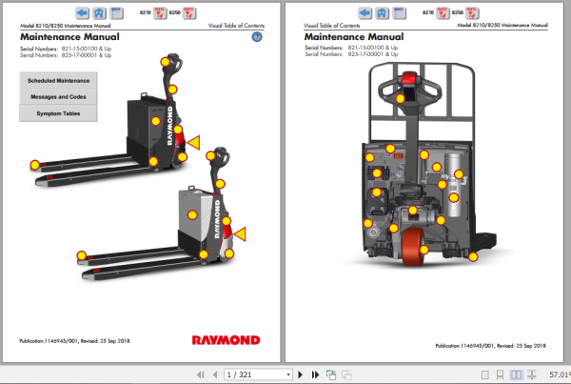Click the home icon on right page
This screenshot has height=384, width=571.
[x=382, y=13]
